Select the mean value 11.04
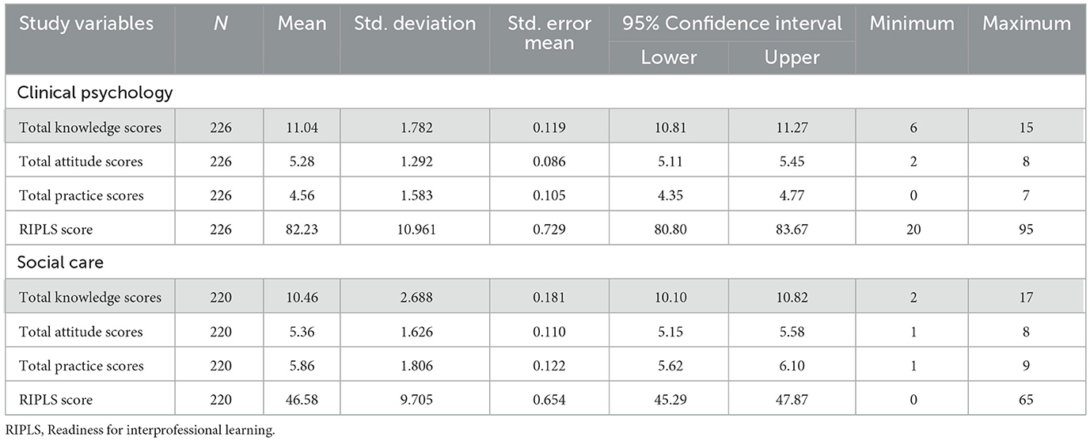The width and height of the screenshot is (1090, 441). (302, 127)
